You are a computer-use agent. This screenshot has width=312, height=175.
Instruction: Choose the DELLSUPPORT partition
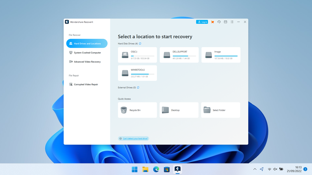click(x=179, y=55)
